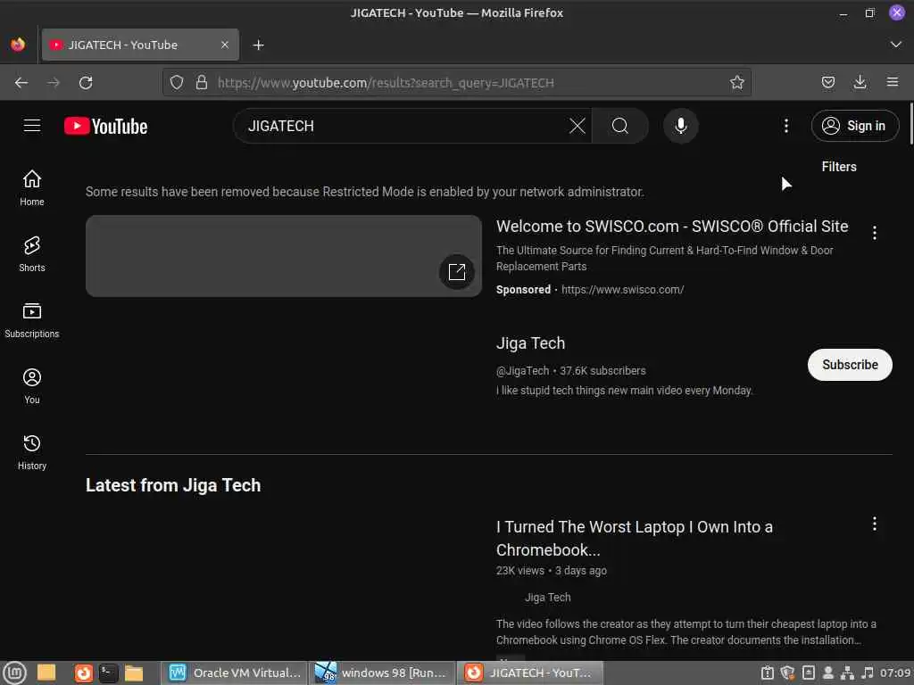Go to Home in the sidebar
The image size is (914, 685).
click(32, 187)
